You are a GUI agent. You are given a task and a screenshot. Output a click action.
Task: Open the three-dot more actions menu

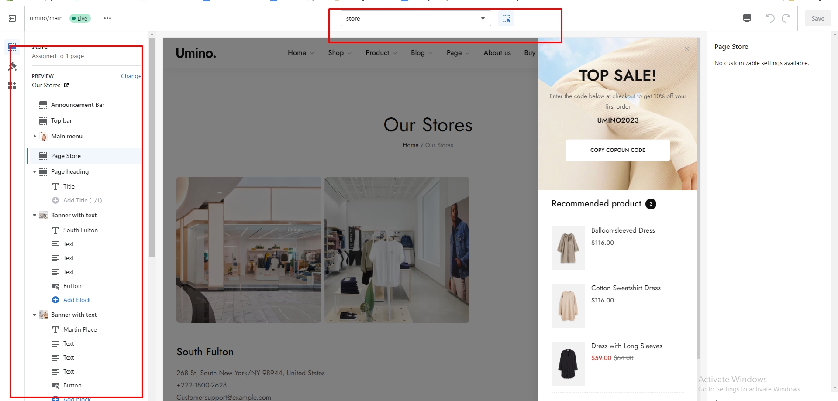click(107, 18)
